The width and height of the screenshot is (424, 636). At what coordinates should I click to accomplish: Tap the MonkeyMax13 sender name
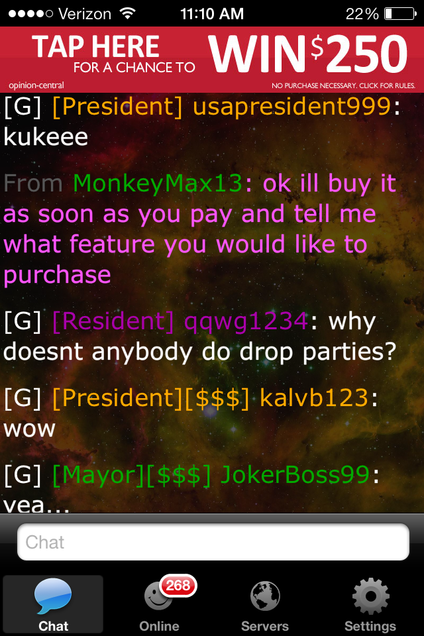[x=158, y=184]
